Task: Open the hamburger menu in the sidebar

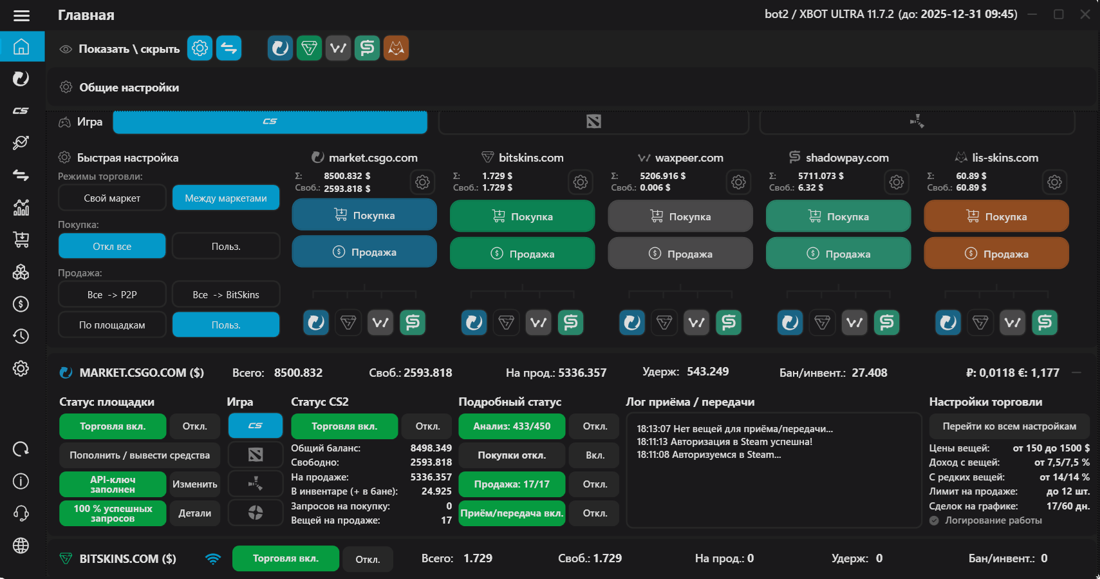Action: tap(21, 15)
